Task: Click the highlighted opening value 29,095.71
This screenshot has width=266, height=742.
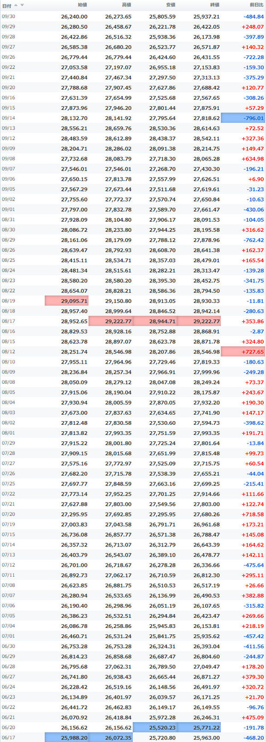Action: (66, 300)
